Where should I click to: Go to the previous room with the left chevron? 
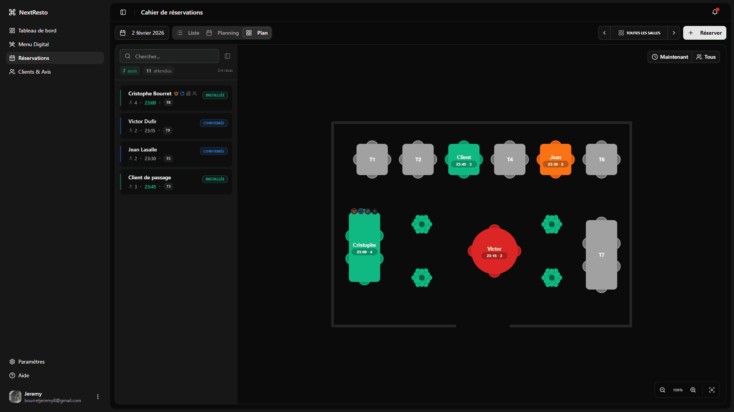pos(604,33)
